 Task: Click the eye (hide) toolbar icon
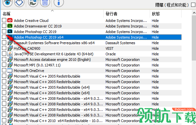[8, 3]
